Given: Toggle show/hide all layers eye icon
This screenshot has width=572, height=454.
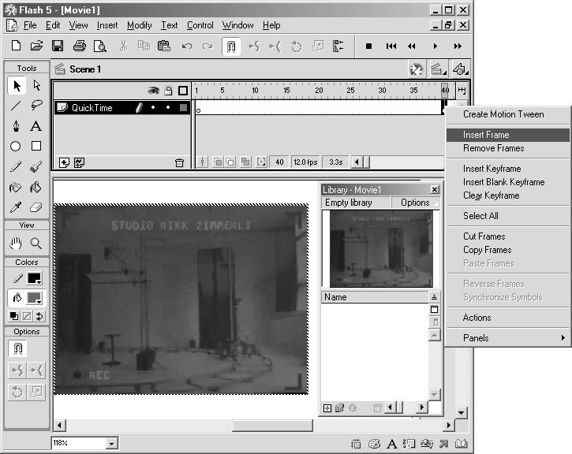Looking at the screenshot, I should point(153,90).
